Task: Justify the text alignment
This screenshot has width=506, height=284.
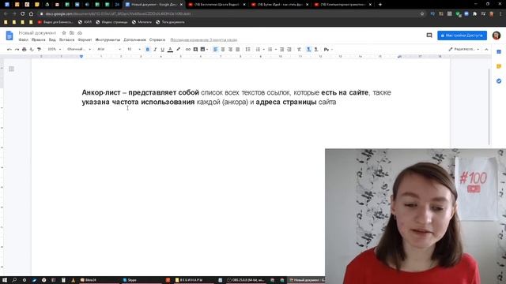Action: pos(237,49)
